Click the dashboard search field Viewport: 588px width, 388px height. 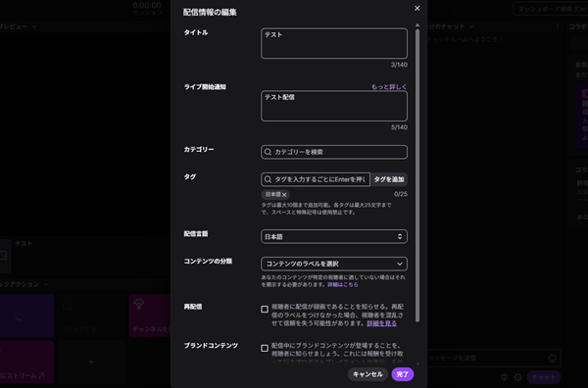551,9
